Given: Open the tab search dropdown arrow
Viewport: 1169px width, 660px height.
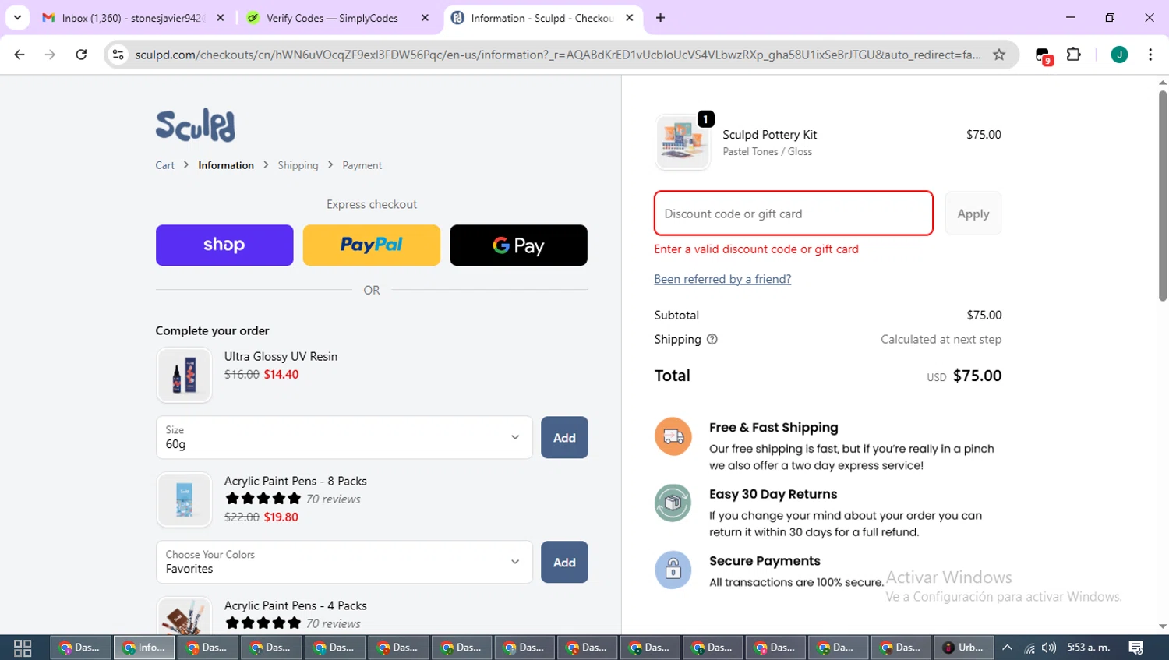Looking at the screenshot, I should (x=17, y=18).
